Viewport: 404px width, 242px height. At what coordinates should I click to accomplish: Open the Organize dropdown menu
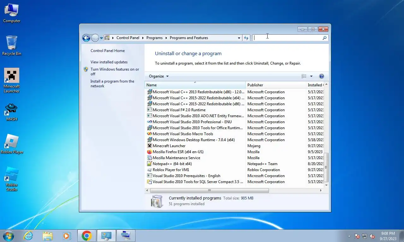point(159,76)
